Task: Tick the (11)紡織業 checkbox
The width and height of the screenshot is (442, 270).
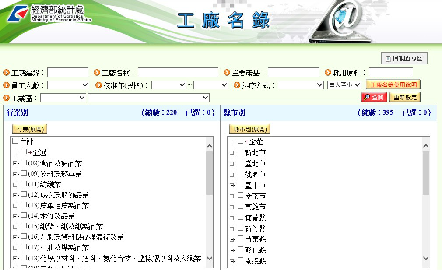Action: pos(24,184)
